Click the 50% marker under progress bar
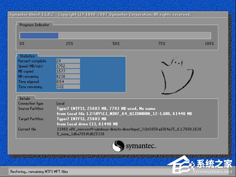Viewport: 236px width, 177px height. coord(116,44)
